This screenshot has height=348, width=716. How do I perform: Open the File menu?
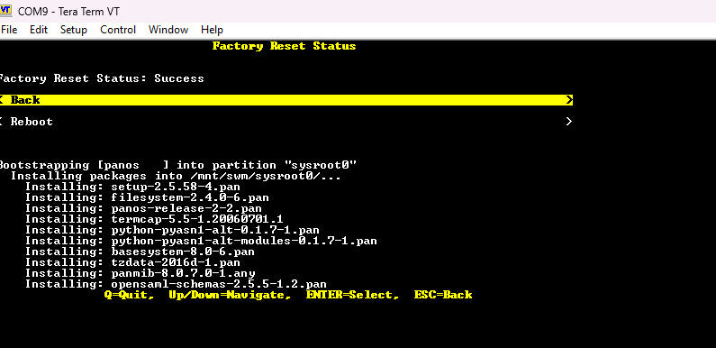tap(9, 30)
